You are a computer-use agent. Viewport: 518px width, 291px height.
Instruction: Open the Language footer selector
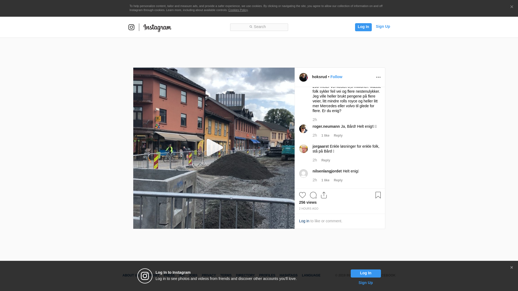click(311, 275)
